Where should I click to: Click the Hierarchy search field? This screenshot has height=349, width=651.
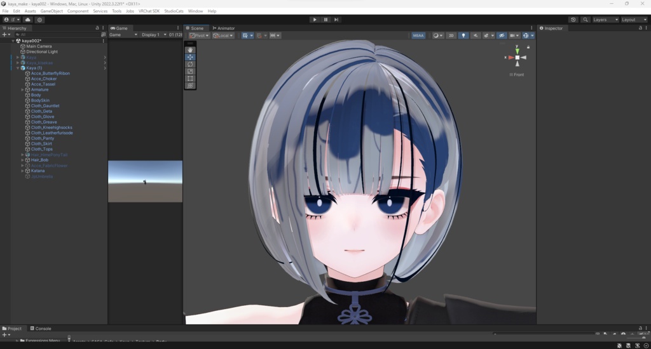(57, 34)
